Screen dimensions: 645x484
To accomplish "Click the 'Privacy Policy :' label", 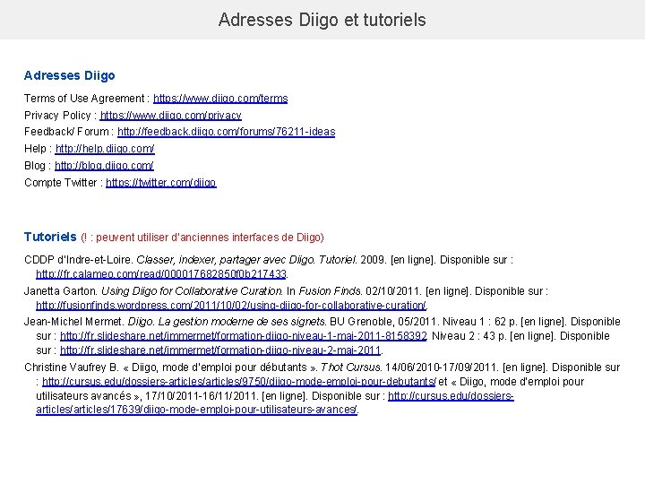I will (61, 116).
